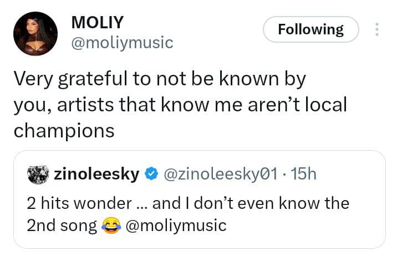Open MOLIY's round profile picture
Screen dimensions: 397x256
coord(35,34)
